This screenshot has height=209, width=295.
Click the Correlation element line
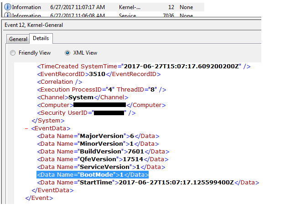tap(60, 82)
